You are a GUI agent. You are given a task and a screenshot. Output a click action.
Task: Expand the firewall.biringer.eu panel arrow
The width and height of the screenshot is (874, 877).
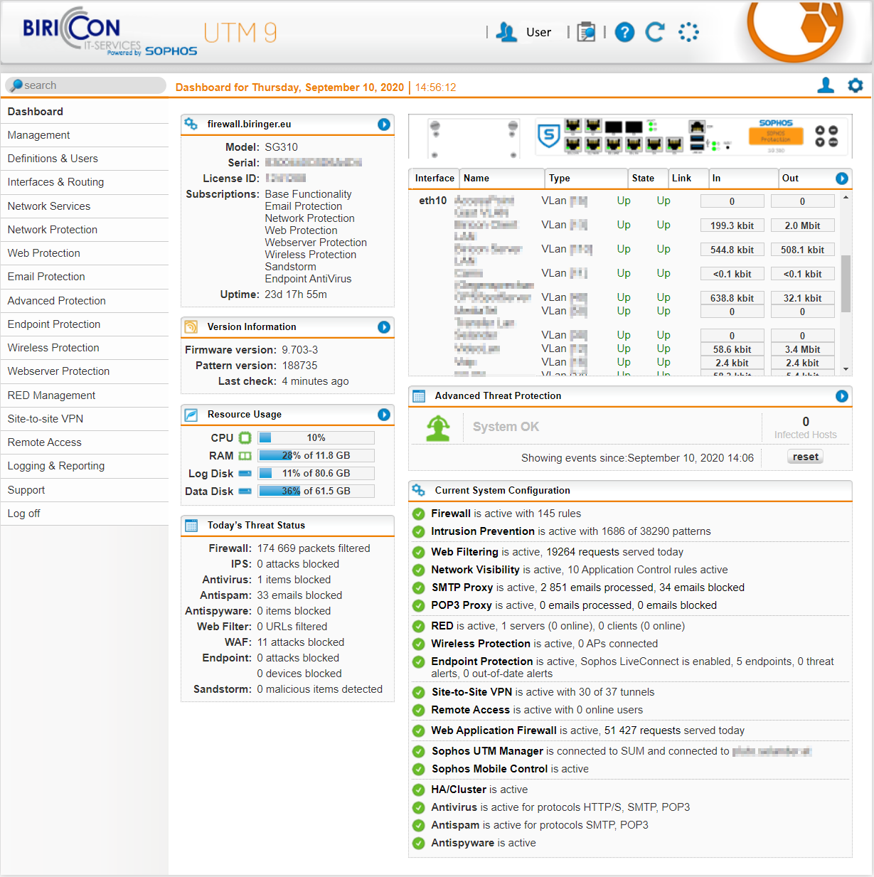click(384, 124)
